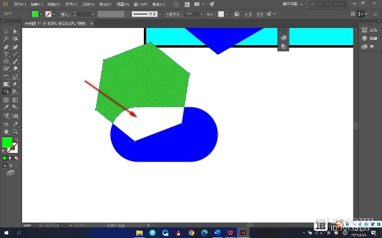Viewport: 382px width, 238px height.
Task: Select the Curvature tool
Action: pos(15,47)
